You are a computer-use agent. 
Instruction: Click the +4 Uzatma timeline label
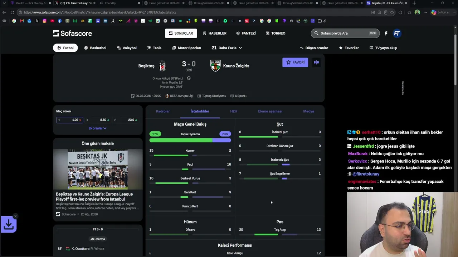98,239
